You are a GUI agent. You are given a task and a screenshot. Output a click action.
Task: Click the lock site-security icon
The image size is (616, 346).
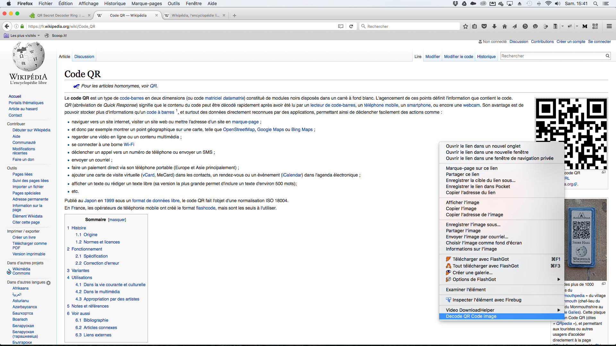click(22, 26)
